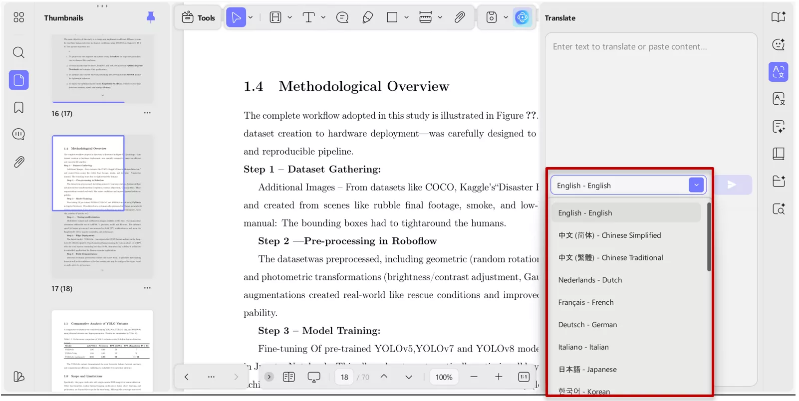Select the active Translate icon in right sidebar
The image size is (799, 401).
pyautogui.click(x=779, y=72)
